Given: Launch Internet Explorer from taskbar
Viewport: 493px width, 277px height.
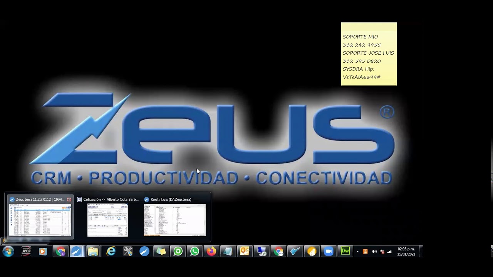Looking at the screenshot, I should tap(111, 252).
